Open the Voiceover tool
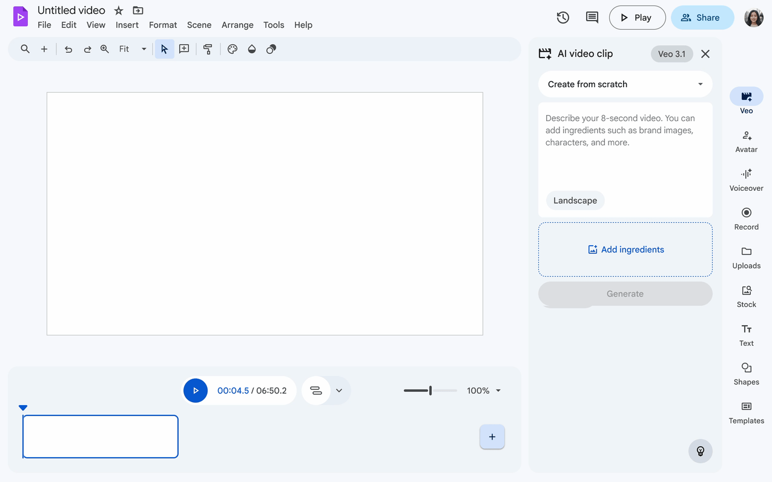 click(746, 179)
